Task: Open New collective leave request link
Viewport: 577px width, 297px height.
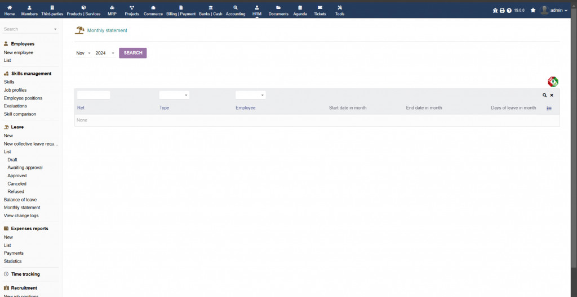Action: pyautogui.click(x=31, y=144)
